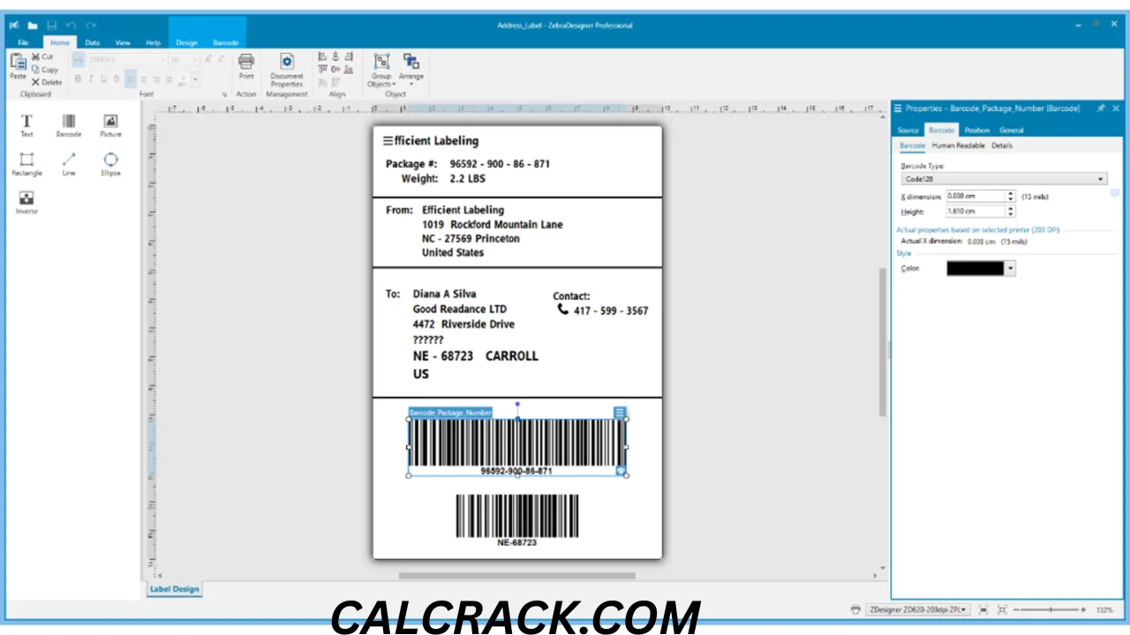Switch to the Data ribbon tab

(92, 42)
